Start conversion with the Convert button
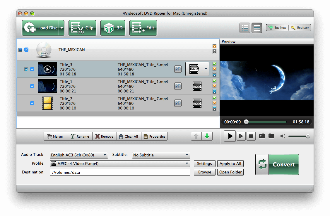 click(277, 165)
